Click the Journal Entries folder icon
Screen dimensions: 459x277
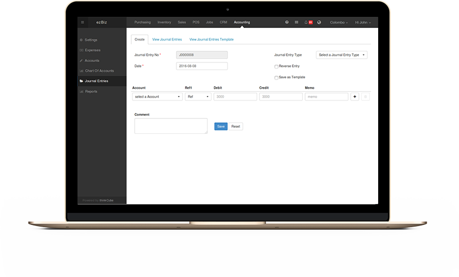click(x=81, y=81)
